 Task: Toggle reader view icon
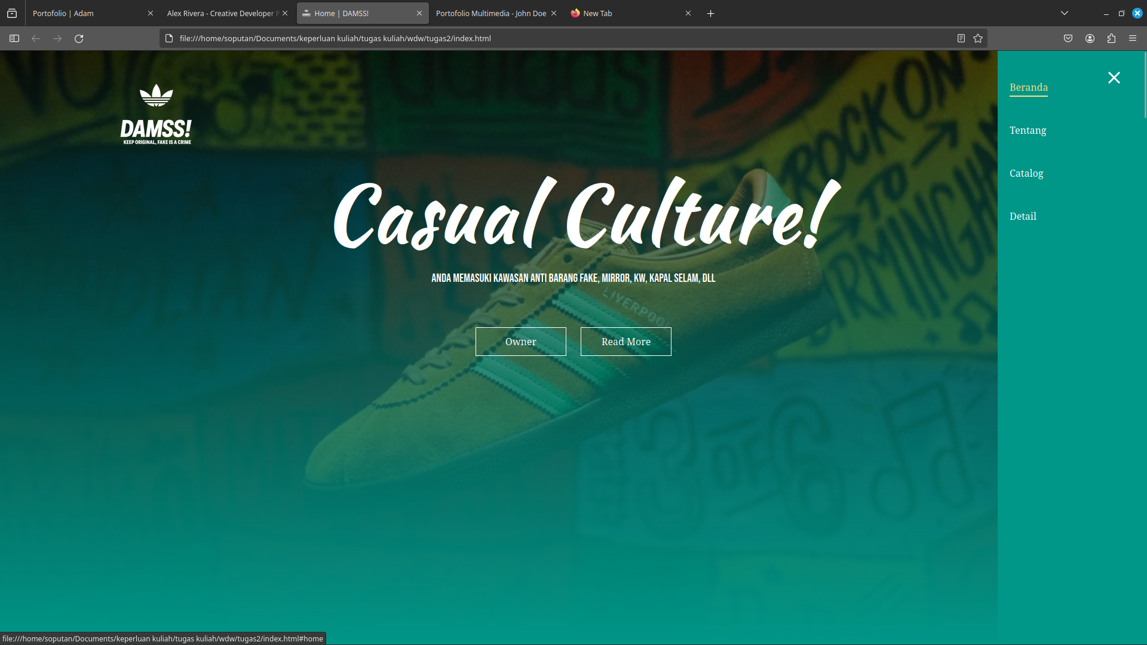pos(961,38)
